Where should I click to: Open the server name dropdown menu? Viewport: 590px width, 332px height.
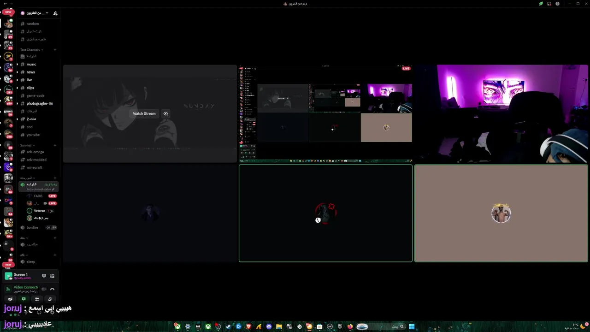point(35,13)
